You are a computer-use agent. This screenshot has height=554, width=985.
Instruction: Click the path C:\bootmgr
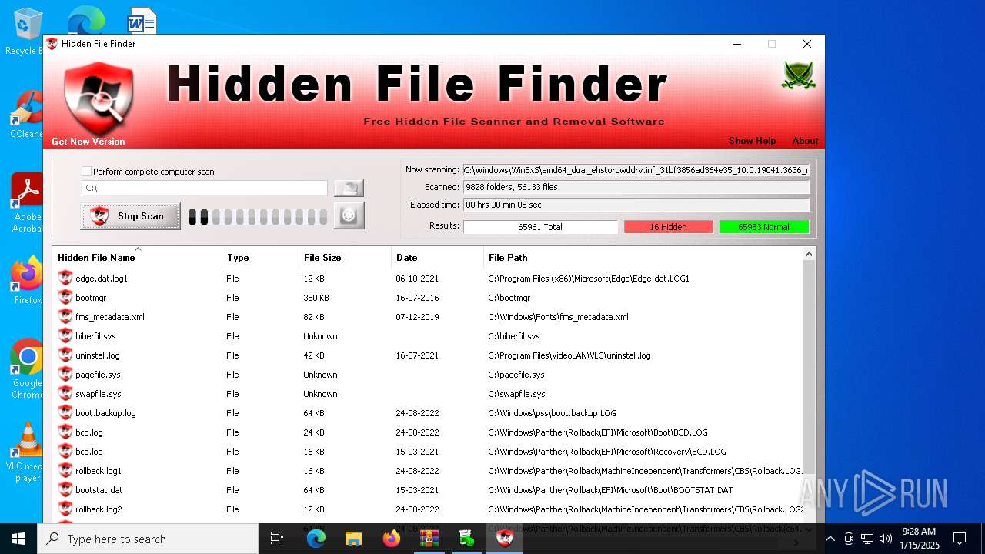click(509, 298)
